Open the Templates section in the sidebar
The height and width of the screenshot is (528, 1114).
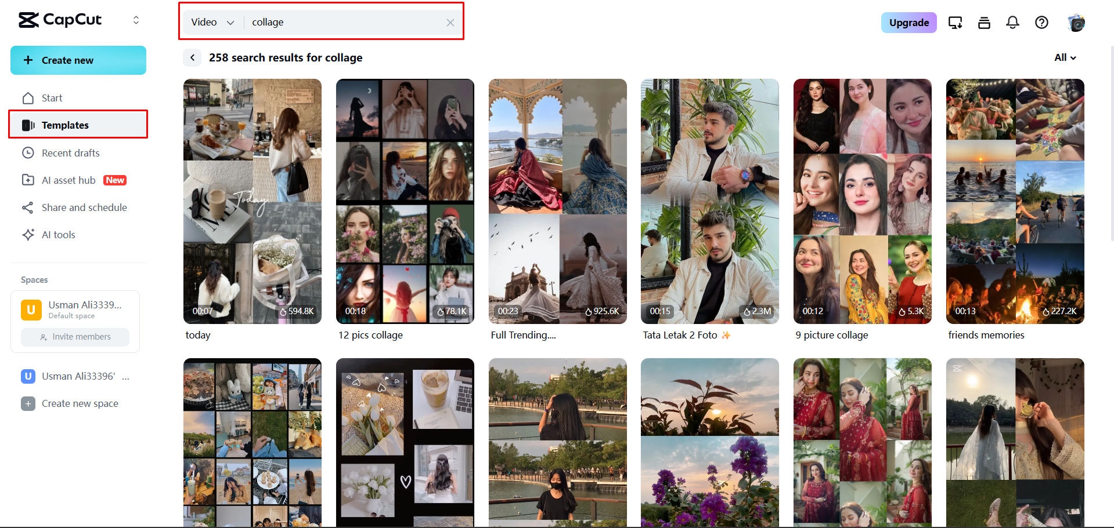(65, 125)
